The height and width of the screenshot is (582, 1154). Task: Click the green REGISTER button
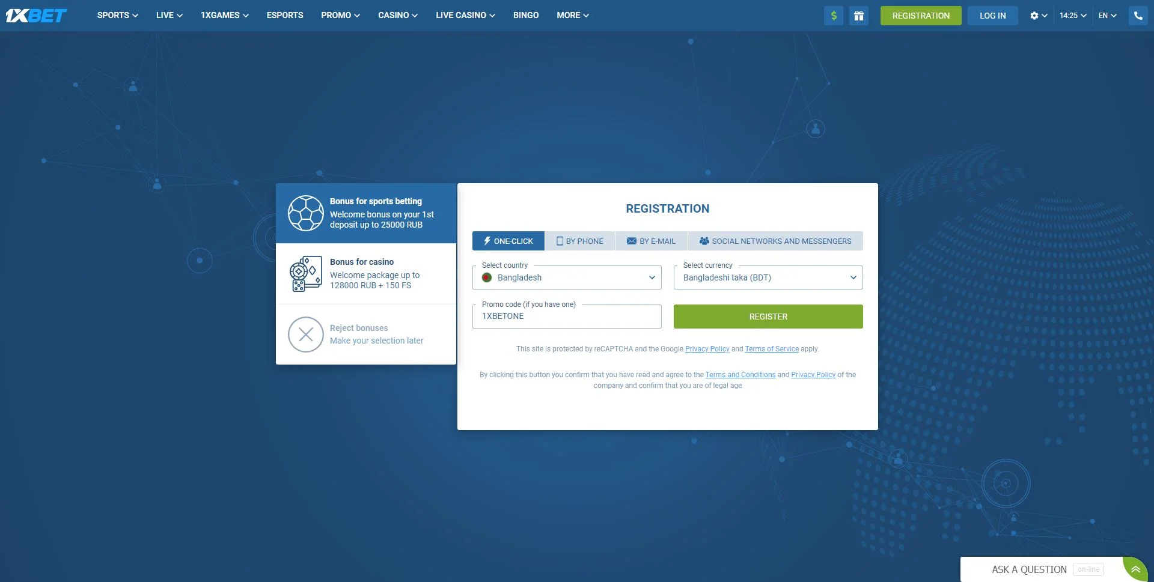(768, 317)
